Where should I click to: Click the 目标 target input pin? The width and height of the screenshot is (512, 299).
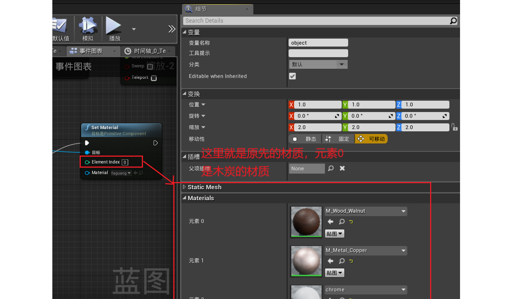point(87,153)
